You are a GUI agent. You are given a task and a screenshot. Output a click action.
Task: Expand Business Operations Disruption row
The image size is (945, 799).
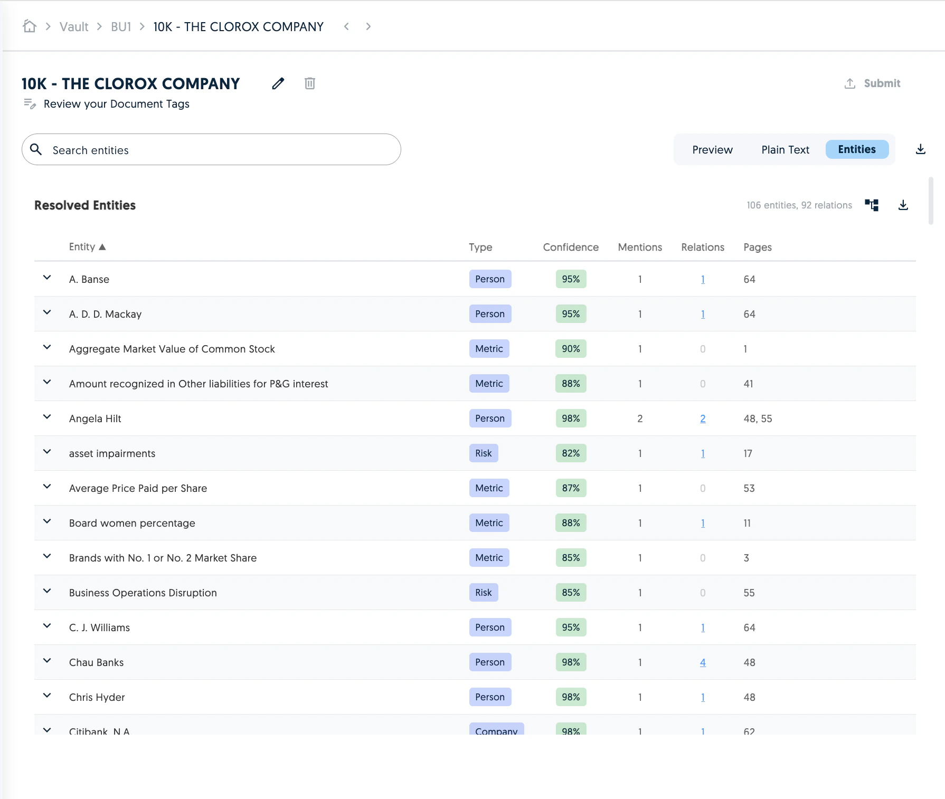(x=47, y=591)
